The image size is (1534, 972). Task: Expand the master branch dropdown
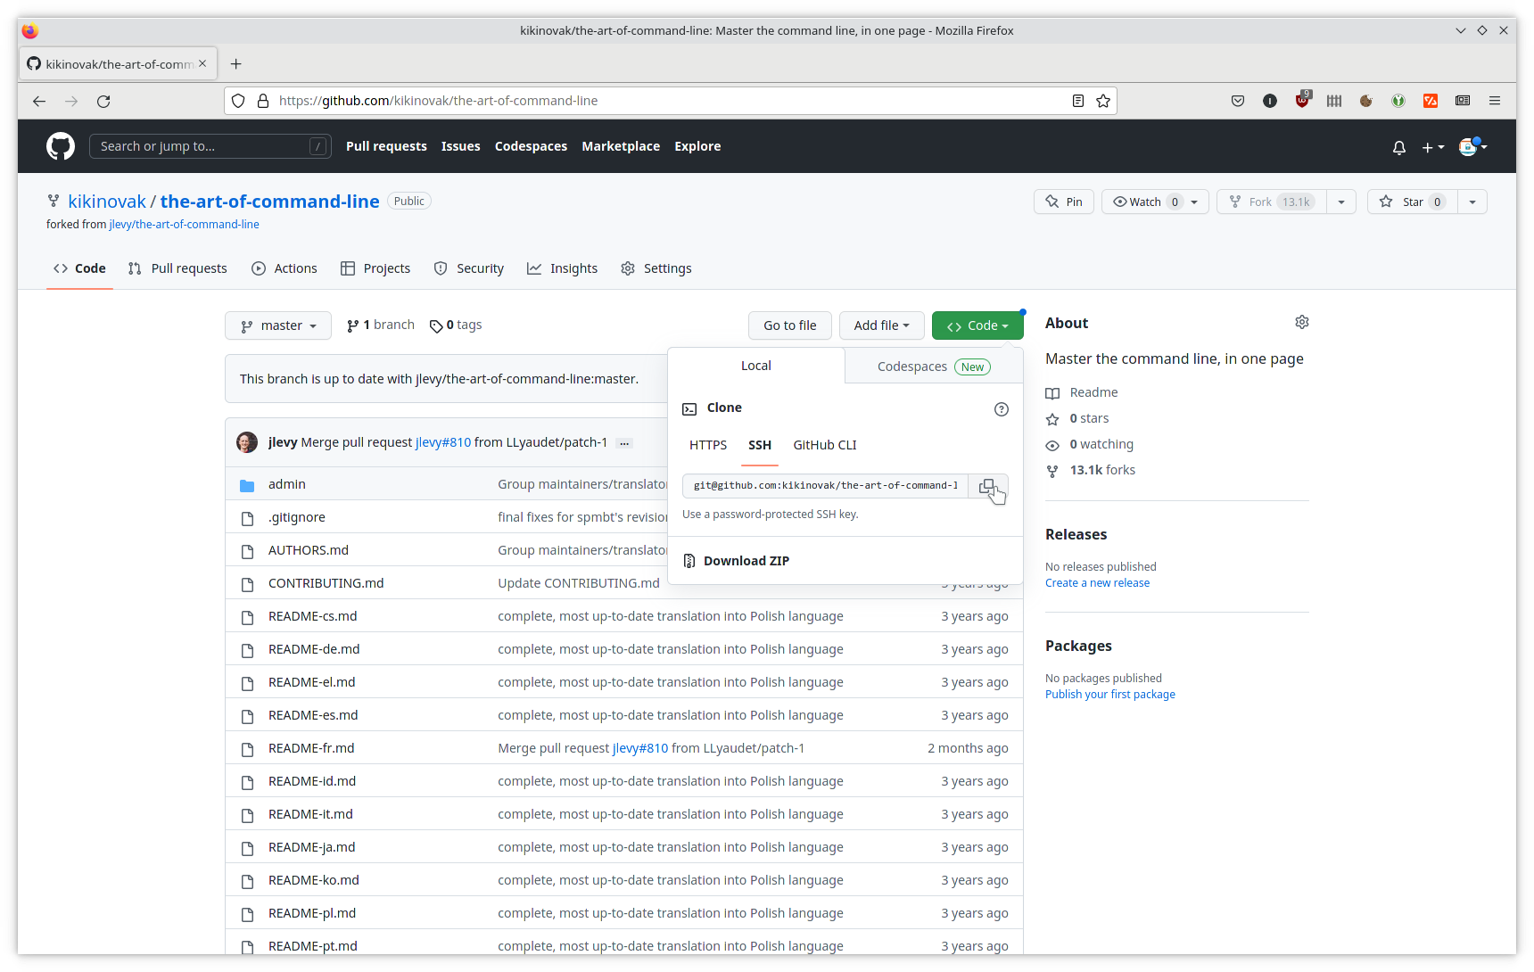[x=278, y=325]
